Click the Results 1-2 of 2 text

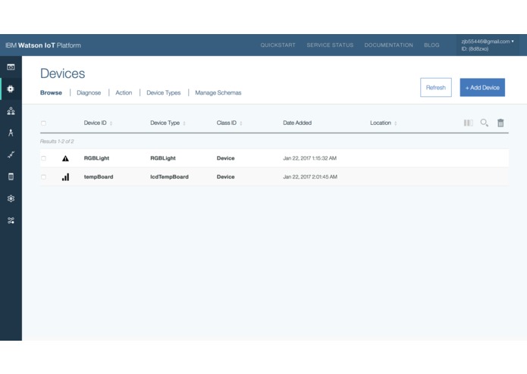[x=57, y=142]
